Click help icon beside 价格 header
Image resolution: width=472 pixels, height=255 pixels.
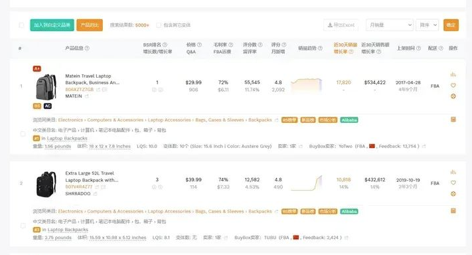199,44
